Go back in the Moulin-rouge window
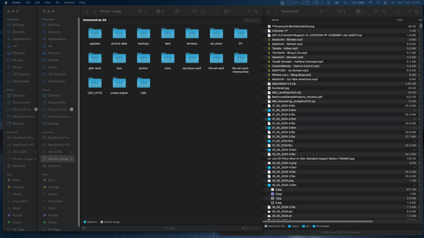 pos(87,11)
